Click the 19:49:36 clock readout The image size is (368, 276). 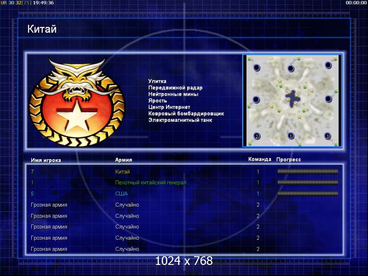point(43,3)
